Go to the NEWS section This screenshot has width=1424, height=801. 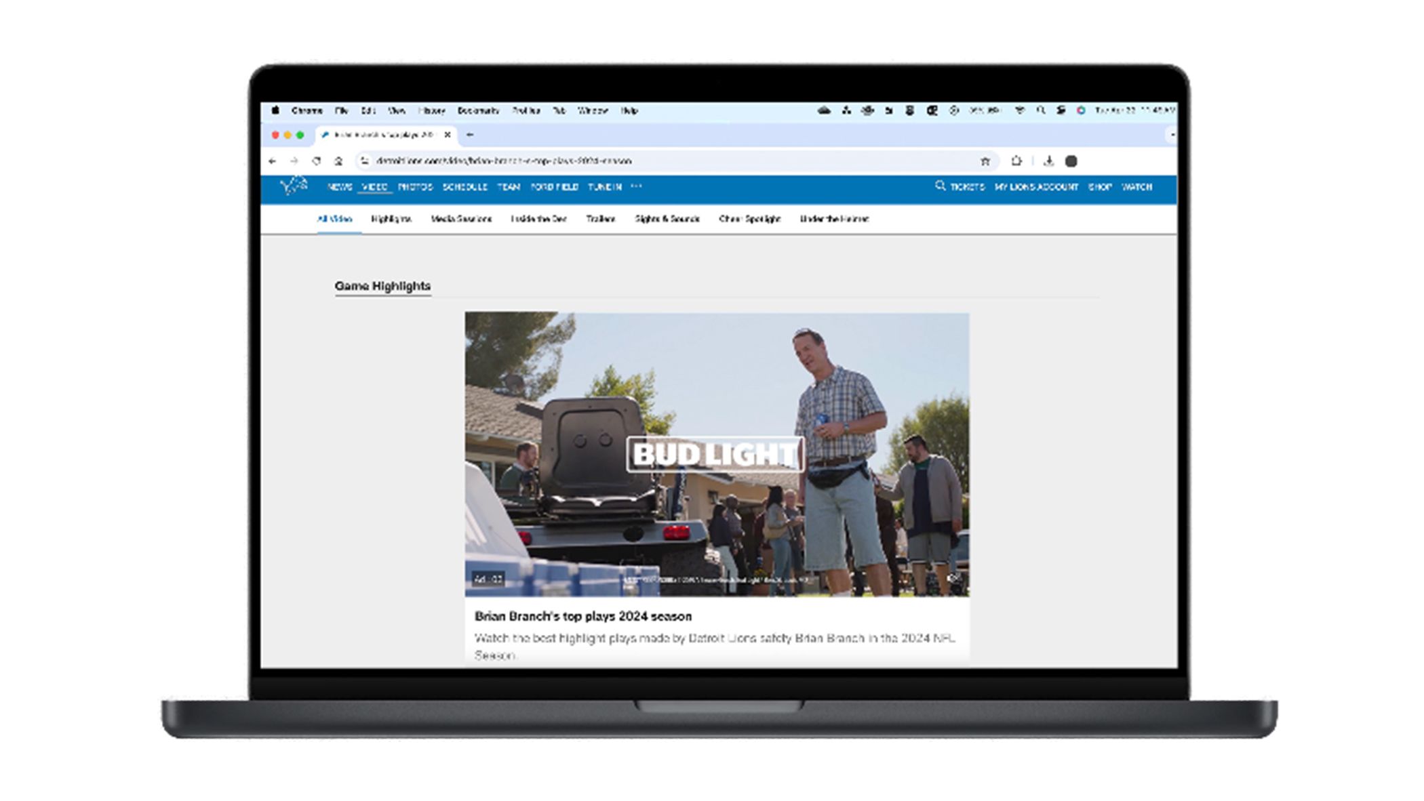(x=340, y=187)
